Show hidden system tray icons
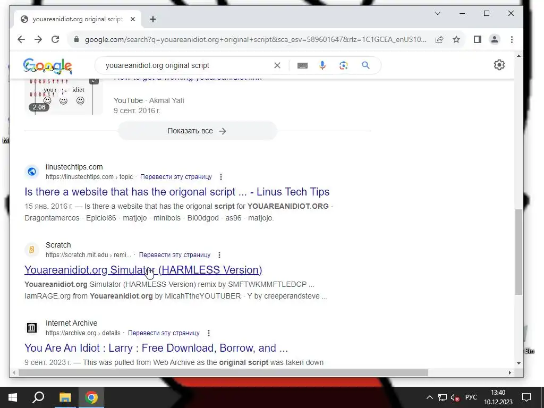Viewport: 544px width, 408px height. [x=429, y=397]
